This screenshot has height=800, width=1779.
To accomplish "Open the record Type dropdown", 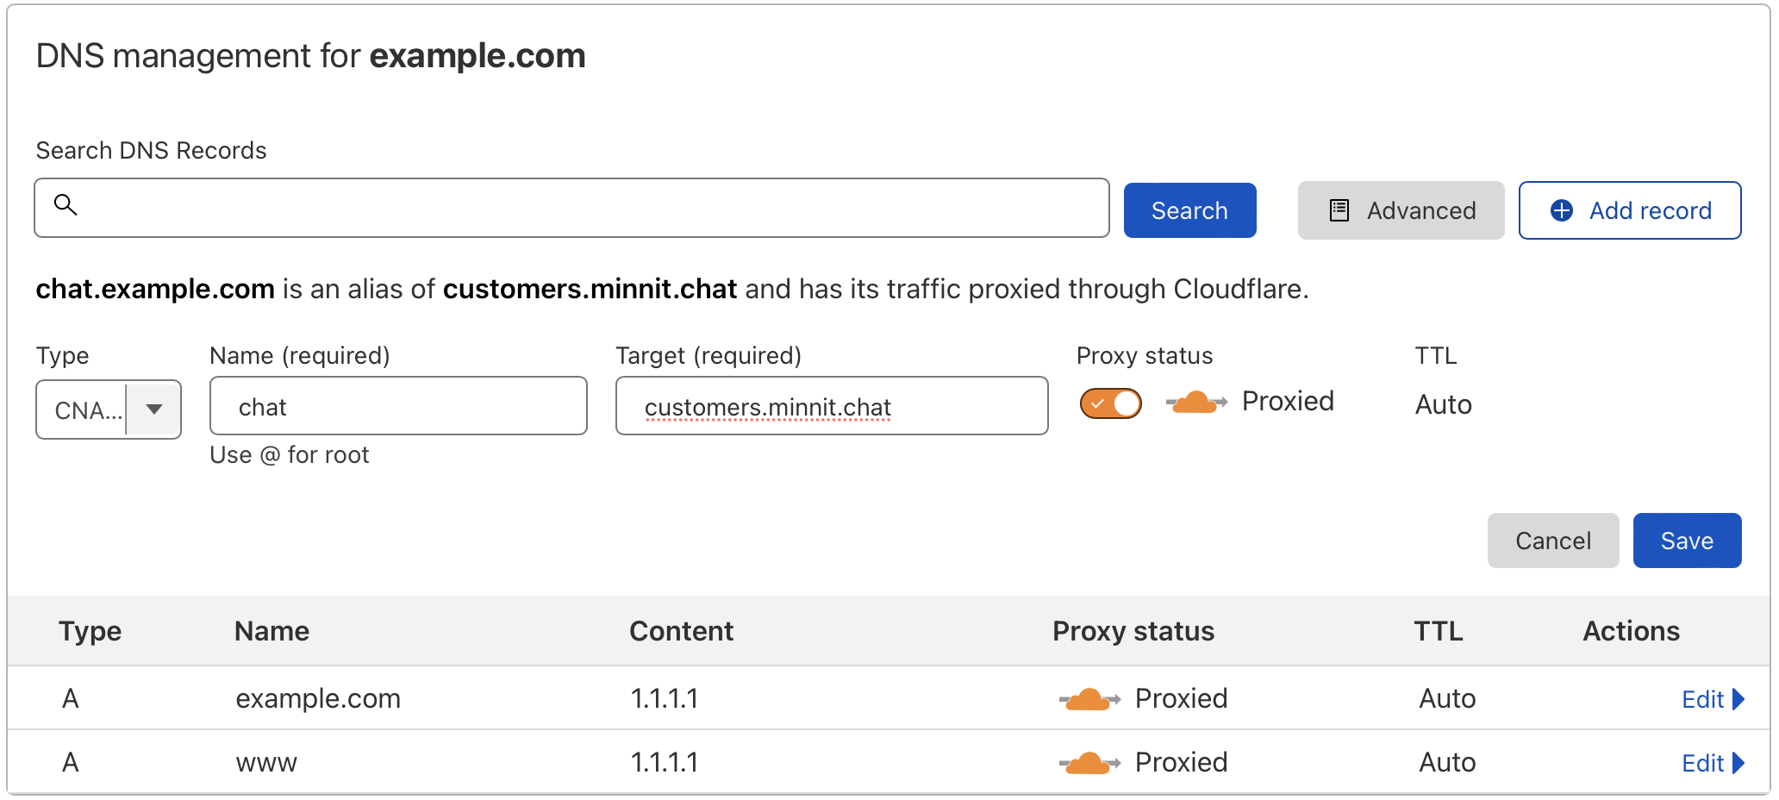I will [x=153, y=409].
